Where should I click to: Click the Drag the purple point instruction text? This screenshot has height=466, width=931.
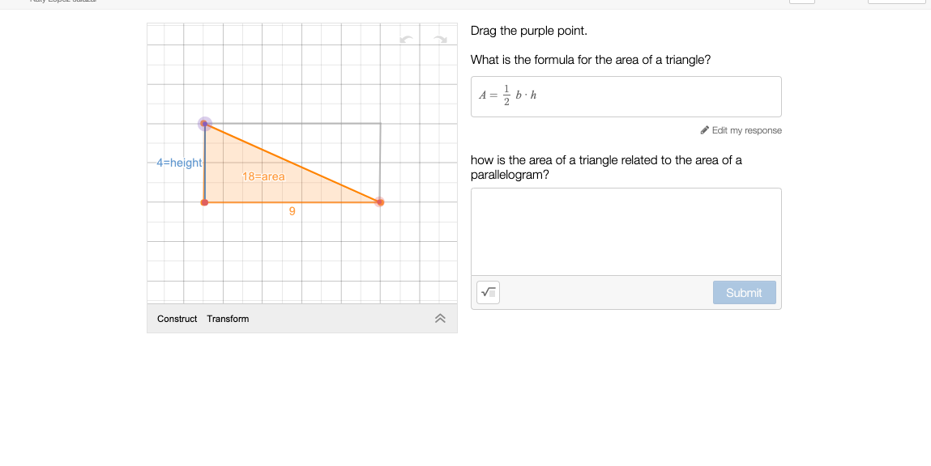pos(528,31)
